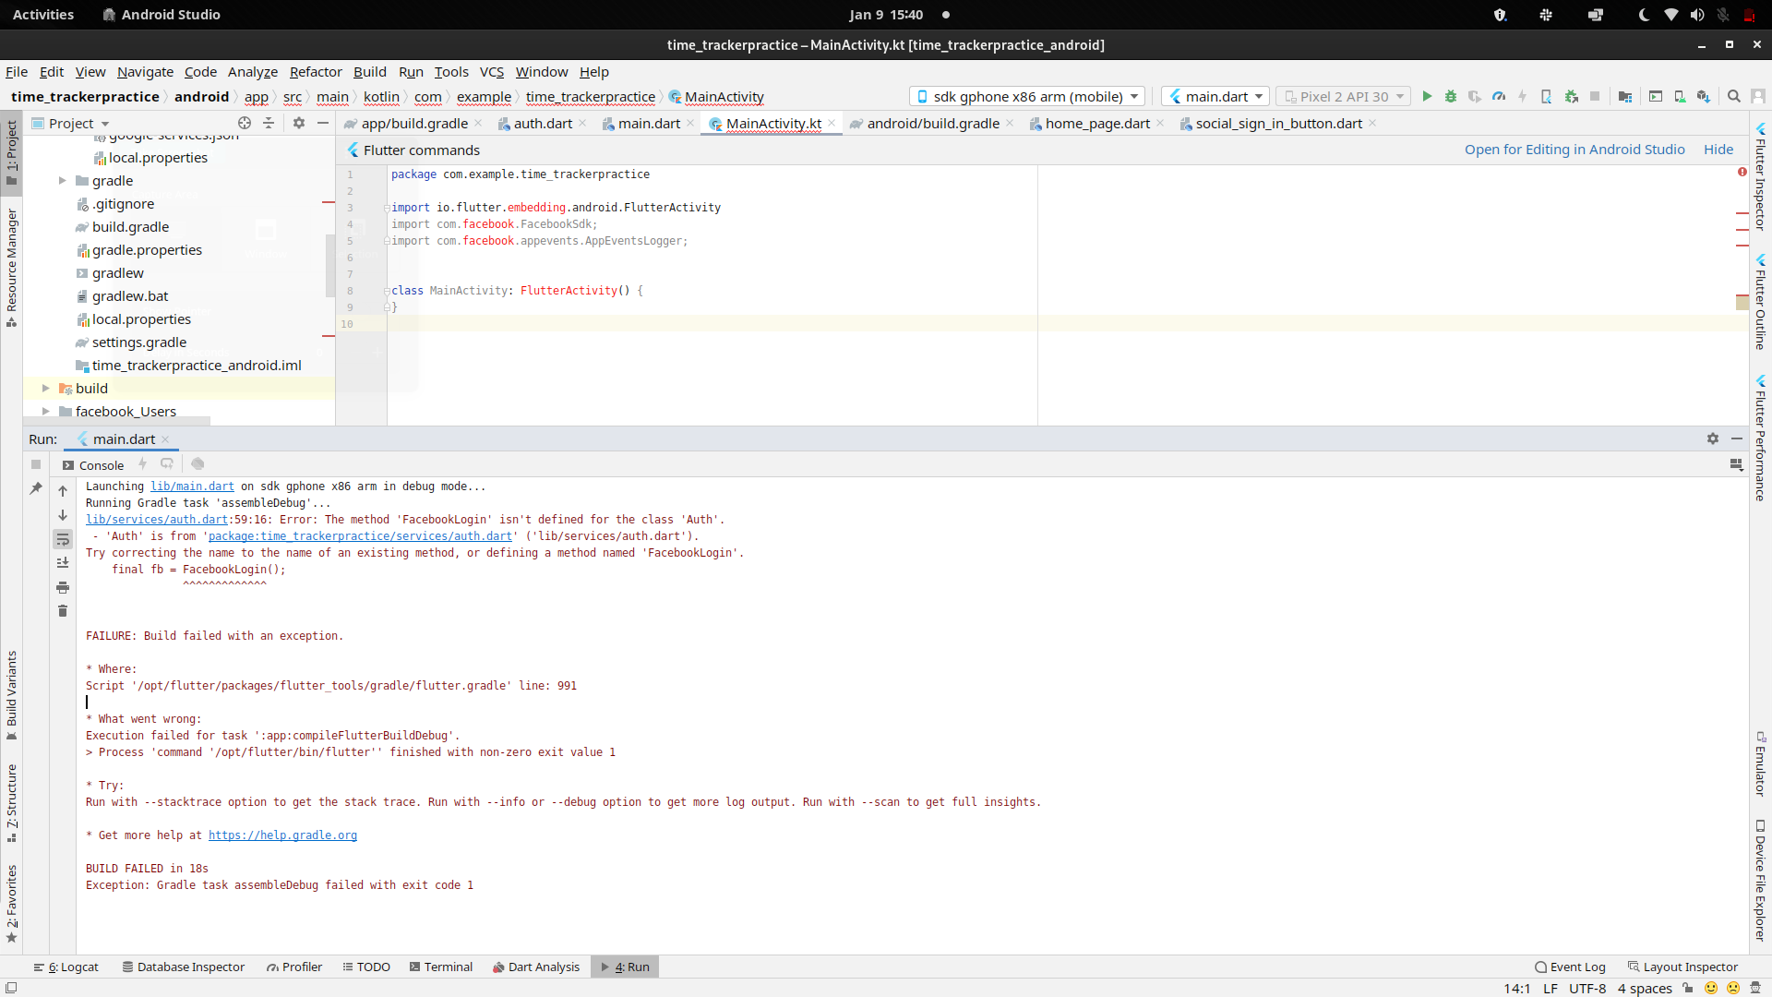Open the Profiler gauge icon in toolbar
The image size is (1772, 997).
tap(1499, 96)
